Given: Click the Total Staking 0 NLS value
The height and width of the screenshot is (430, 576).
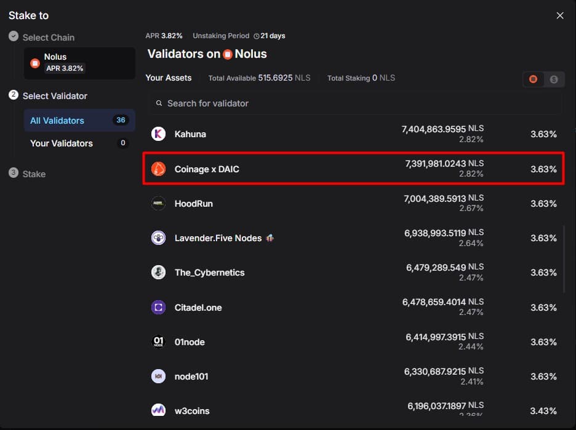Looking at the screenshot, I should click(x=383, y=78).
